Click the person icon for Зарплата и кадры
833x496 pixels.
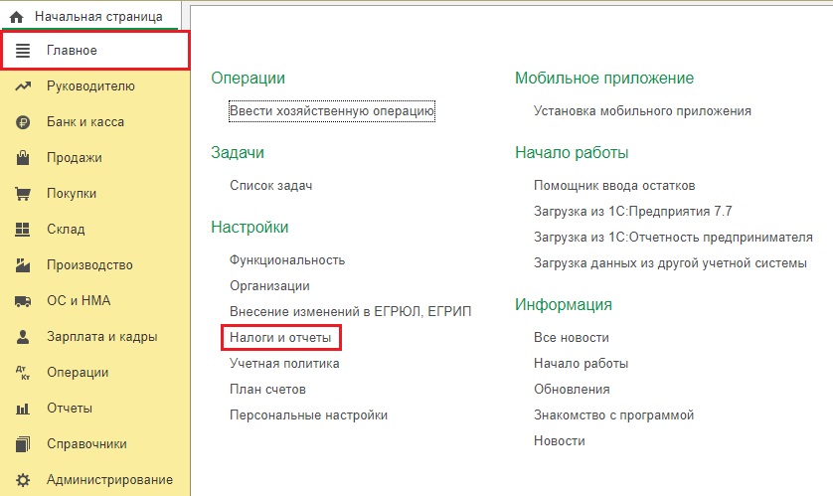click(23, 337)
